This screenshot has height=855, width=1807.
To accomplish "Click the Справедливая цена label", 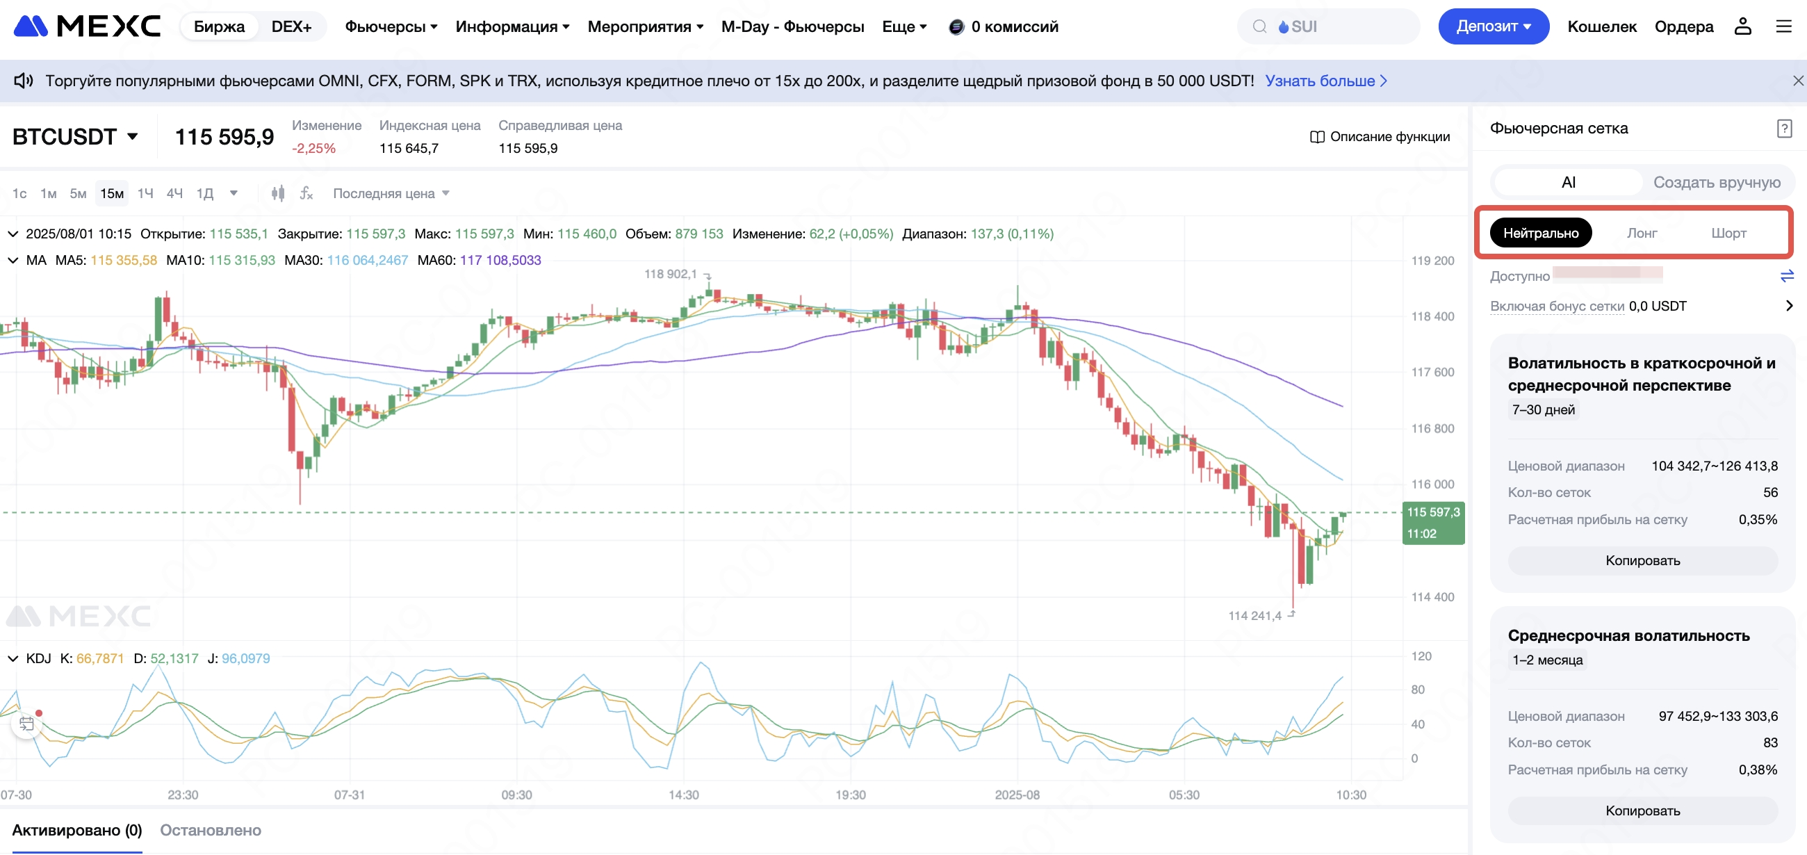I will [559, 126].
